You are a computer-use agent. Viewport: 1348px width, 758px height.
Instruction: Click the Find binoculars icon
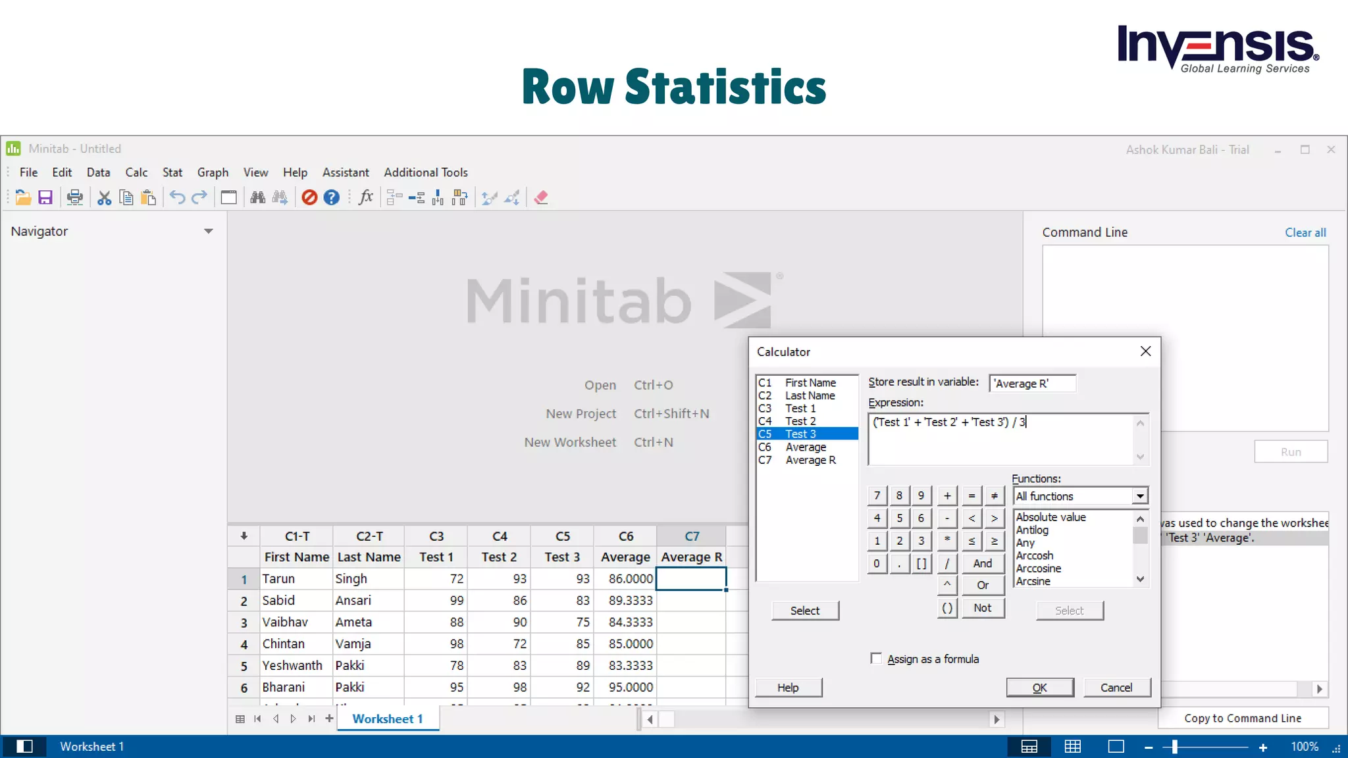pyautogui.click(x=257, y=197)
